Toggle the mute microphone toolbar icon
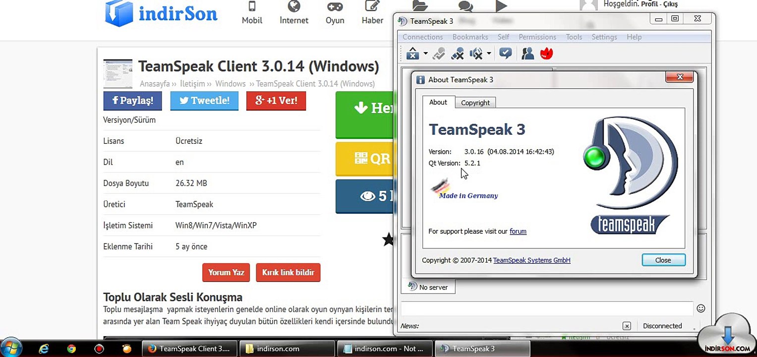 pyautogui.click(x=458, y=54)
